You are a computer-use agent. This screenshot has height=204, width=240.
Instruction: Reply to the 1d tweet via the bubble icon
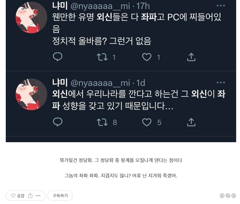[58, 122]
